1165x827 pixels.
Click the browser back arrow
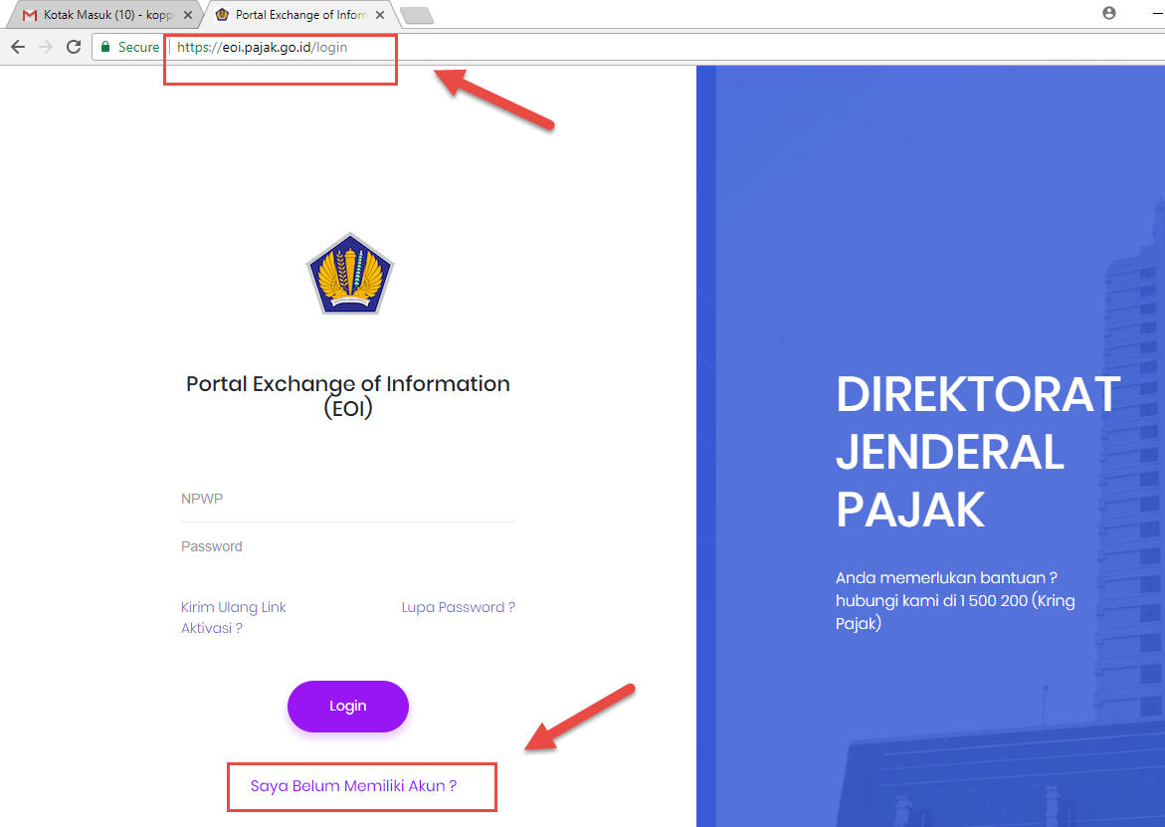(x=18, y=47)
